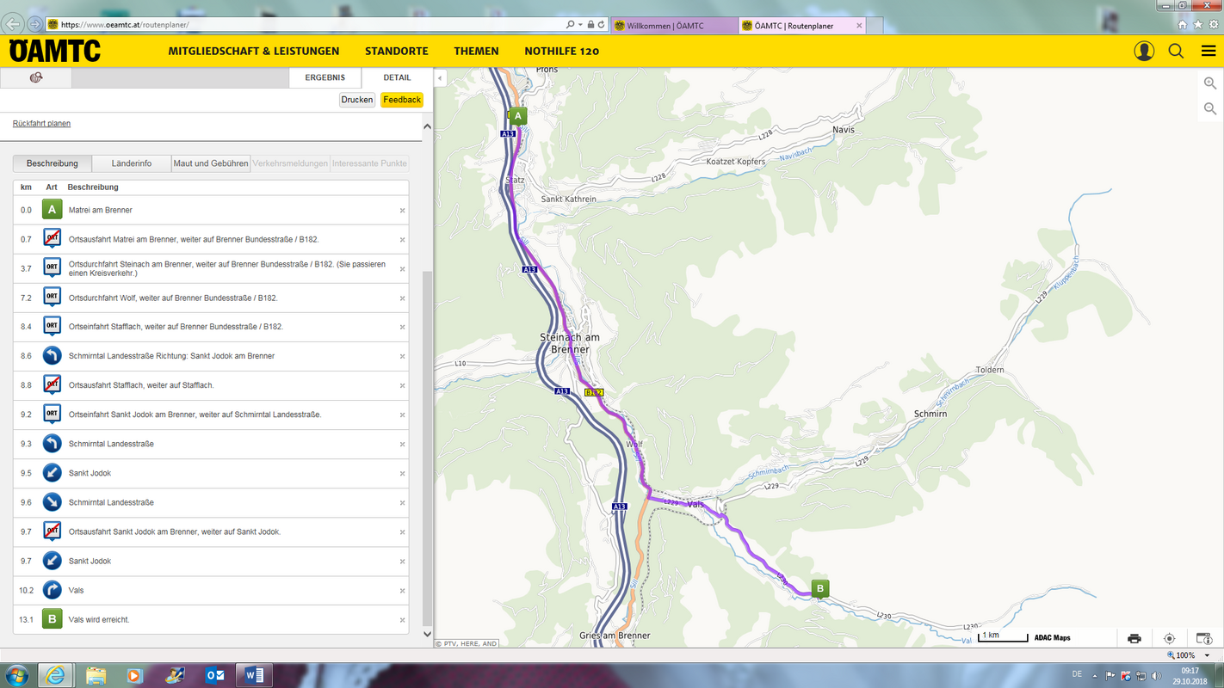Image resolution: width=1224 pixels, height=688 pixels.
Task: Click the route planner globe icon tab
Action: click(36, 77)
